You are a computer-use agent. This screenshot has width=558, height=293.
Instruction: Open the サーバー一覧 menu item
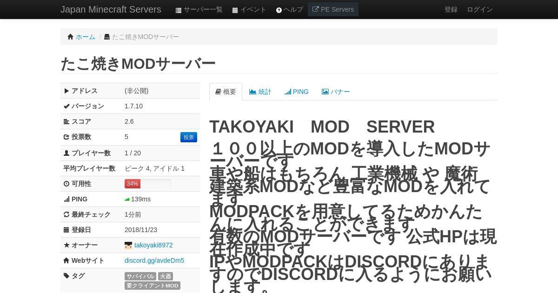coord(199,9)
